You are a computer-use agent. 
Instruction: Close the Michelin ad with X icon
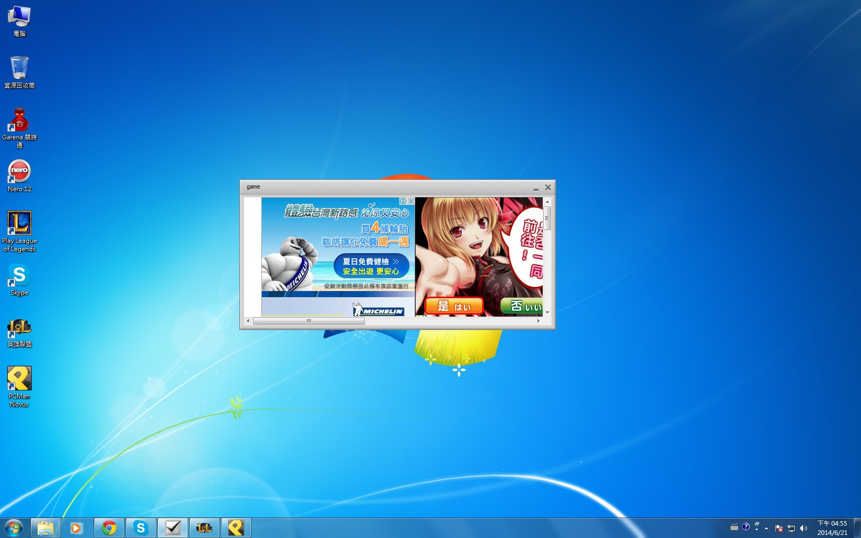pos(411,201)
